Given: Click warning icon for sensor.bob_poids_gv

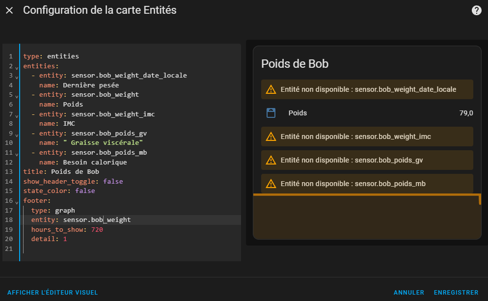Looking at the screenshot, I should pos(271,160).
